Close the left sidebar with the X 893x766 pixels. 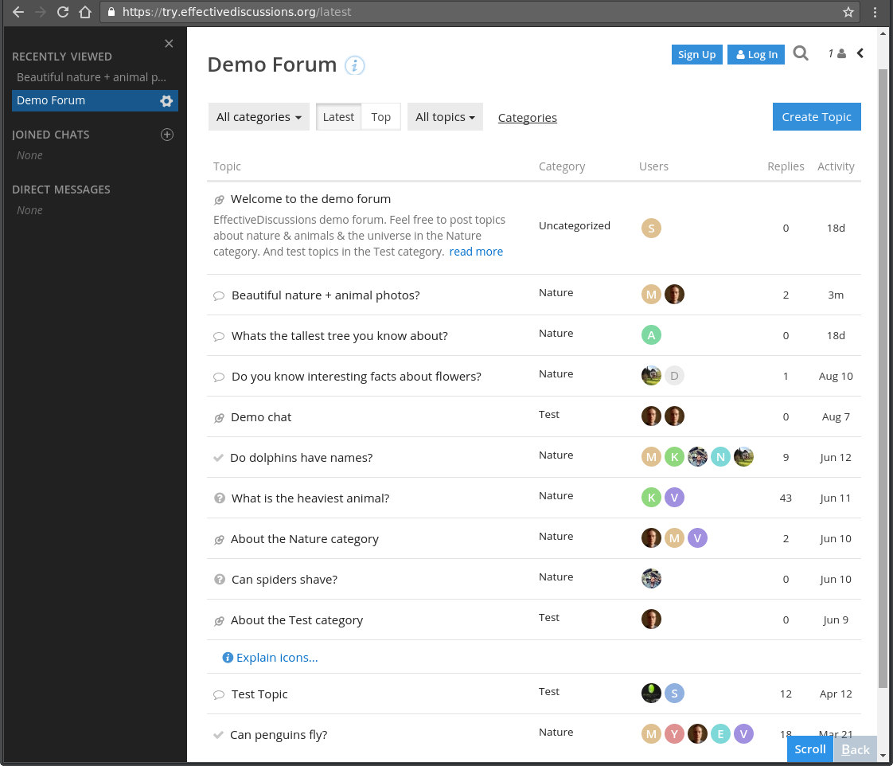[169, 43]
